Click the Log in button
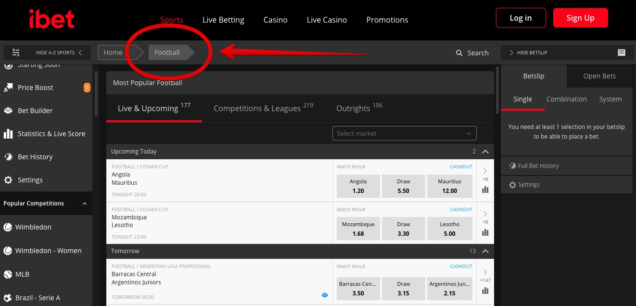Image resolution: width=636 pixels, height=306 pixels. pyautogui.click(x=521, y=18)
